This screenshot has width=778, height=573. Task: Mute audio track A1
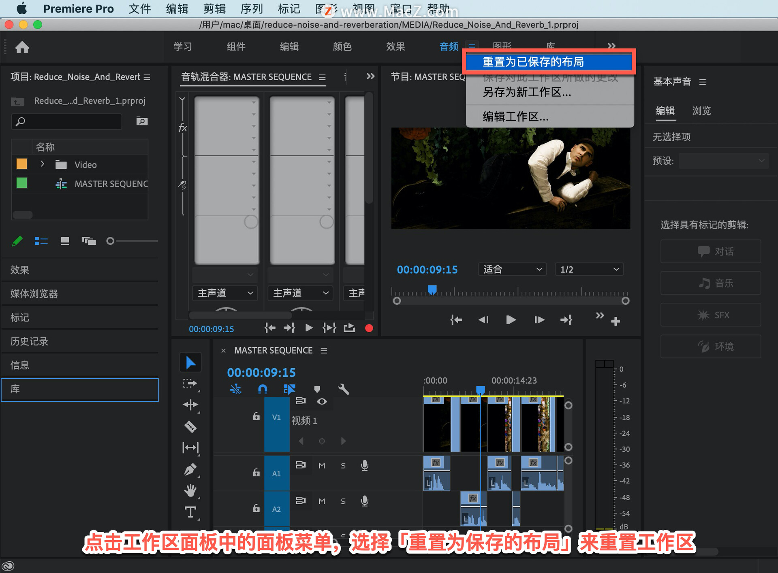click(322, 465)
